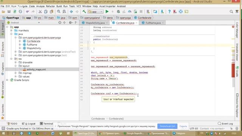Click Confederate() in editor breadcrumb bar
The image size is (242, 136).
click(x=116, y=119)
